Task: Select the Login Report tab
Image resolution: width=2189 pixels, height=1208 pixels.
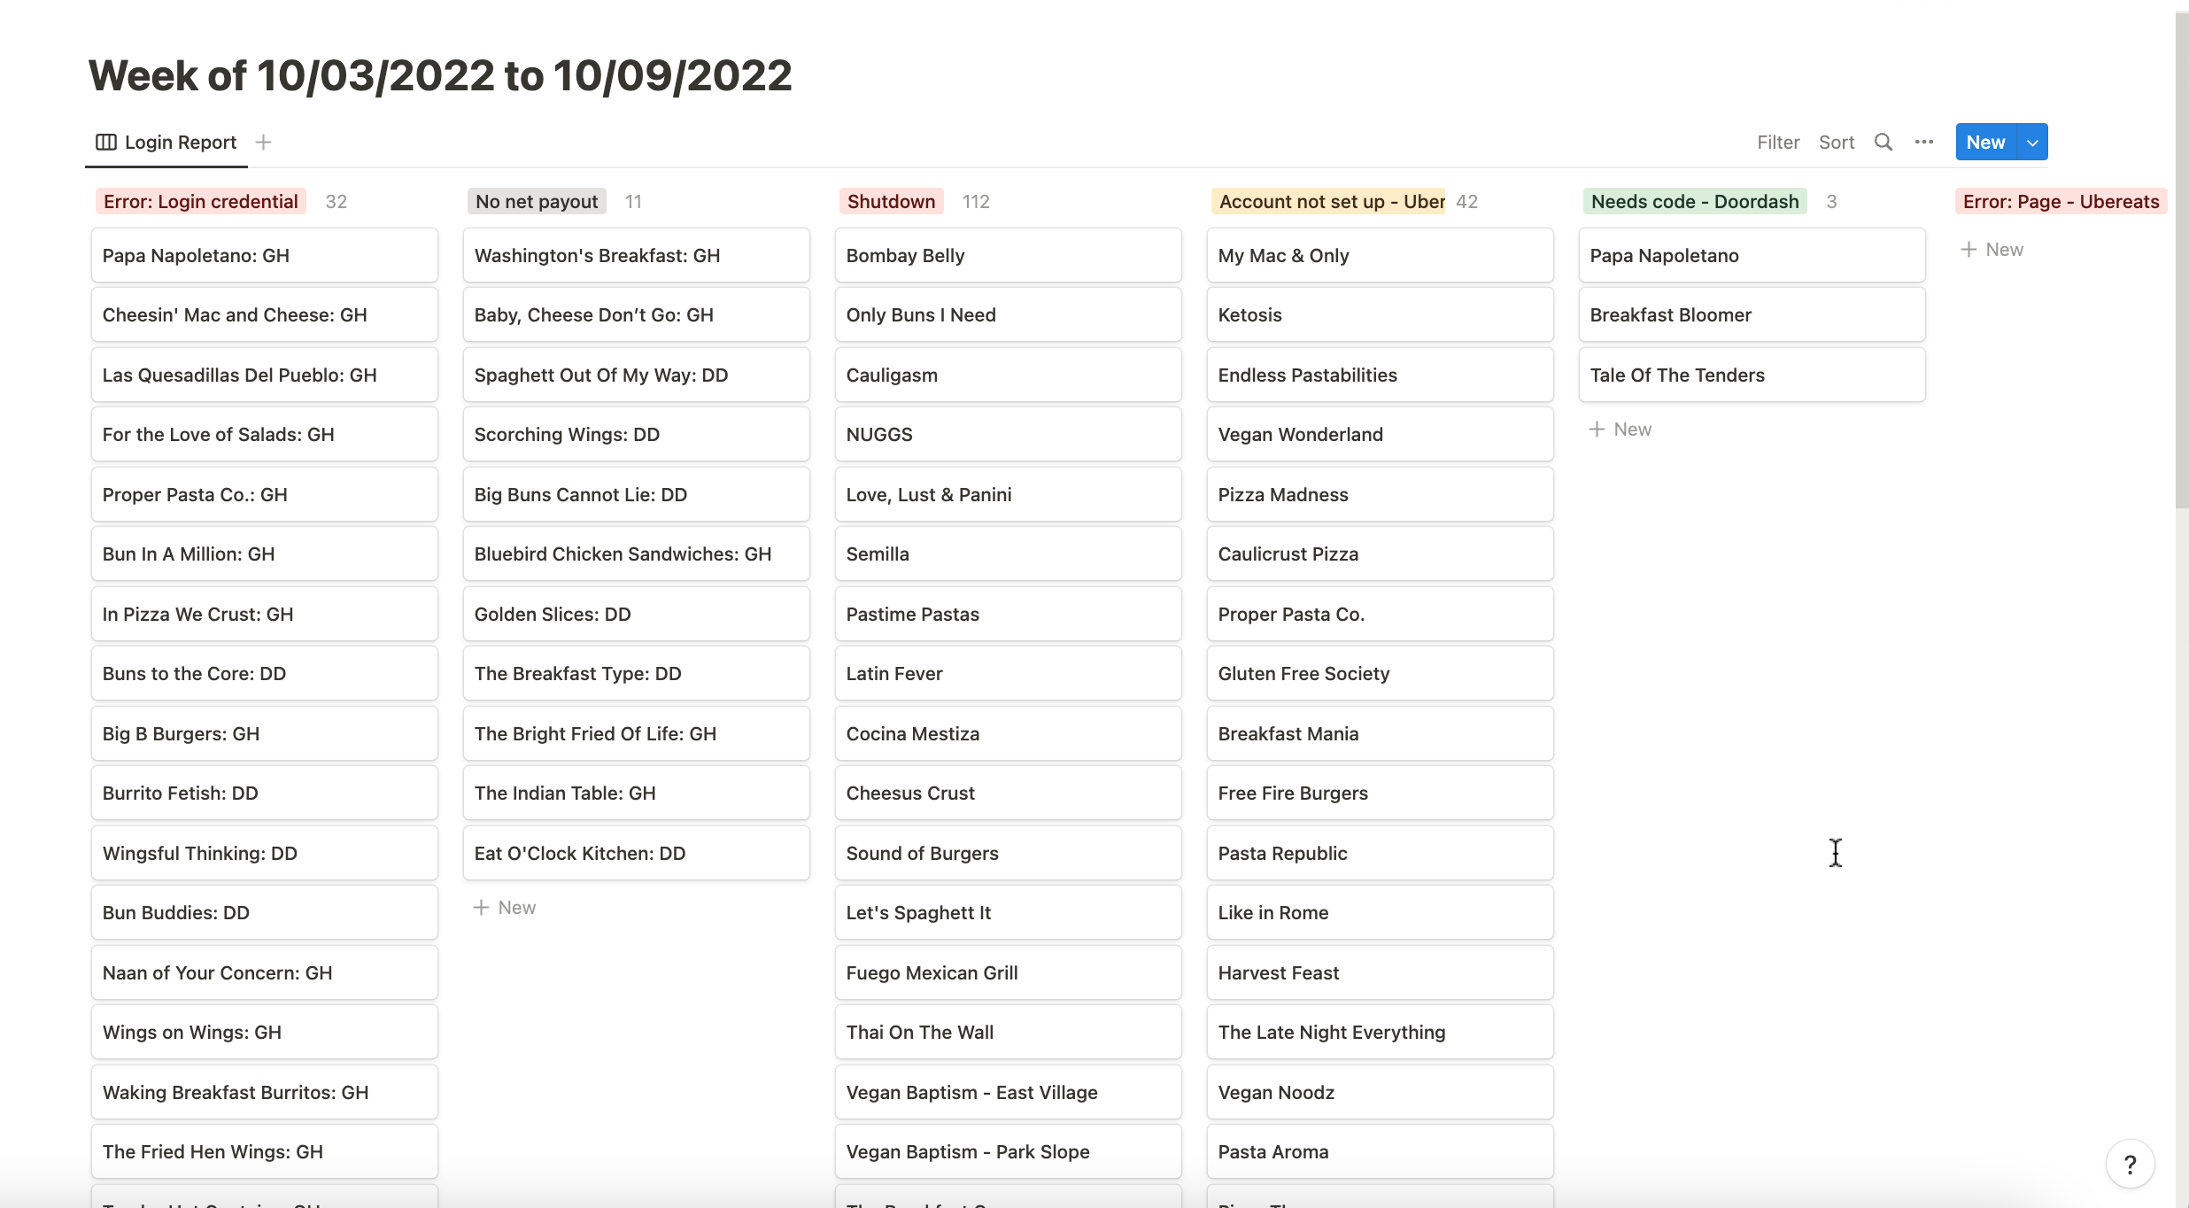Action: [x=180, y=143]
